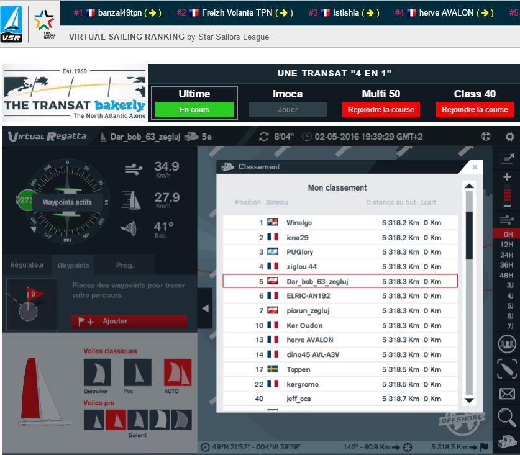Select the 0H forecast time
520x455 pixels.
pos(507,234)
